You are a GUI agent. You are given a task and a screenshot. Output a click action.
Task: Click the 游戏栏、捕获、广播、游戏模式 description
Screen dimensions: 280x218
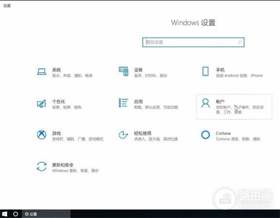click(77, 139)
